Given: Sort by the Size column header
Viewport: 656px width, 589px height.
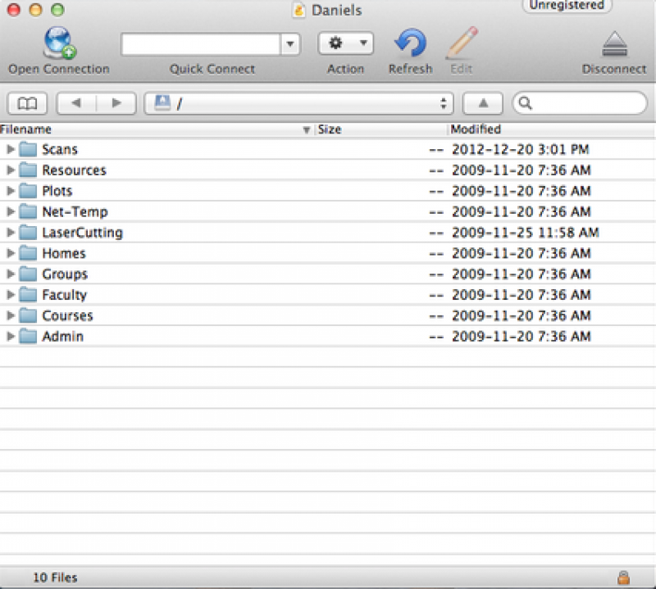Looking at the screenshot, I should point(380,129).
